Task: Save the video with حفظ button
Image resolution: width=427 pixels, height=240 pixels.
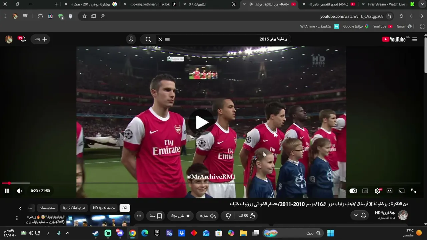Action: (x=156, y=216)
